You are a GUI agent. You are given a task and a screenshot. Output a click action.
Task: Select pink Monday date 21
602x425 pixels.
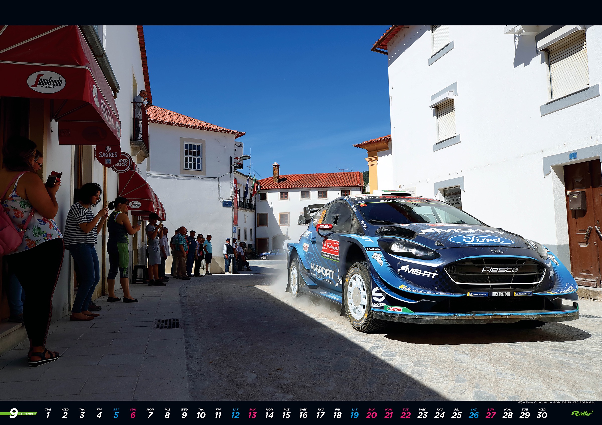point(389,415)
